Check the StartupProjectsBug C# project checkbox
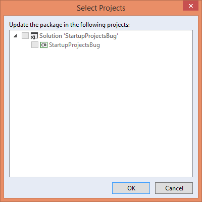202x202 pixels. (x=35, y=45)
